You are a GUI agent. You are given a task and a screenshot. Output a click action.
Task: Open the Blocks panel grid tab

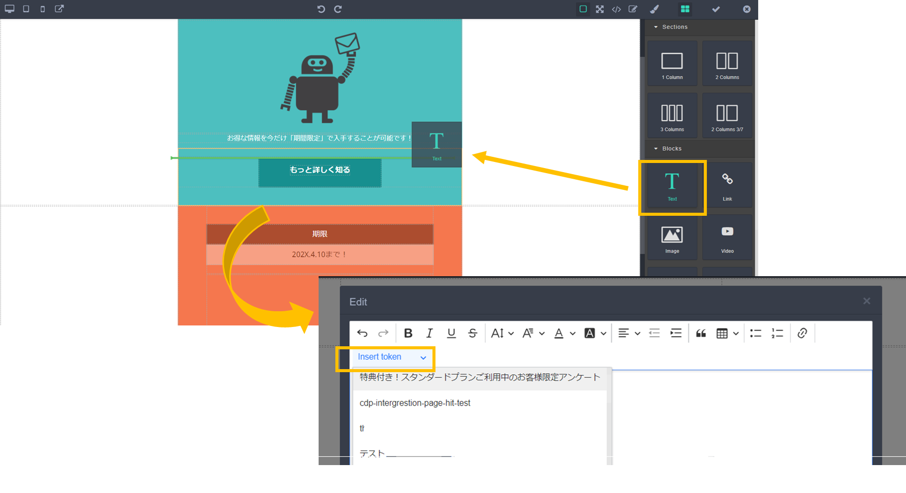pos(685,9)
